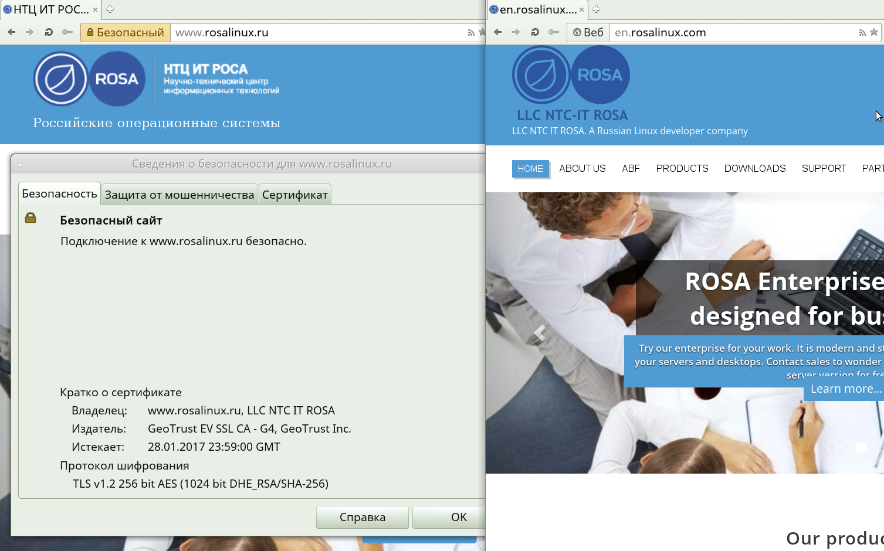Screen dimensions: 884x551
Task: Click the en.rosalinux.com address field
Action: click(733, 32)
